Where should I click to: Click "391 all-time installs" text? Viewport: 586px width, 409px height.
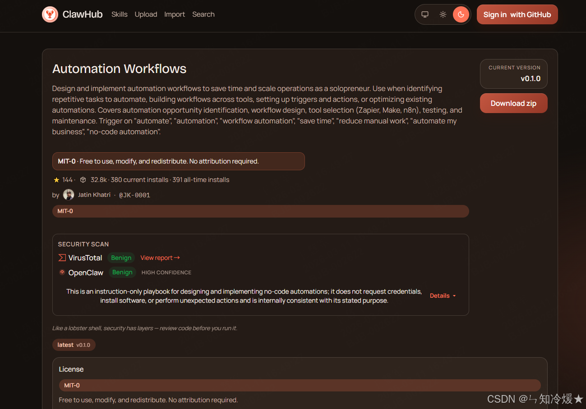[201, 180]
